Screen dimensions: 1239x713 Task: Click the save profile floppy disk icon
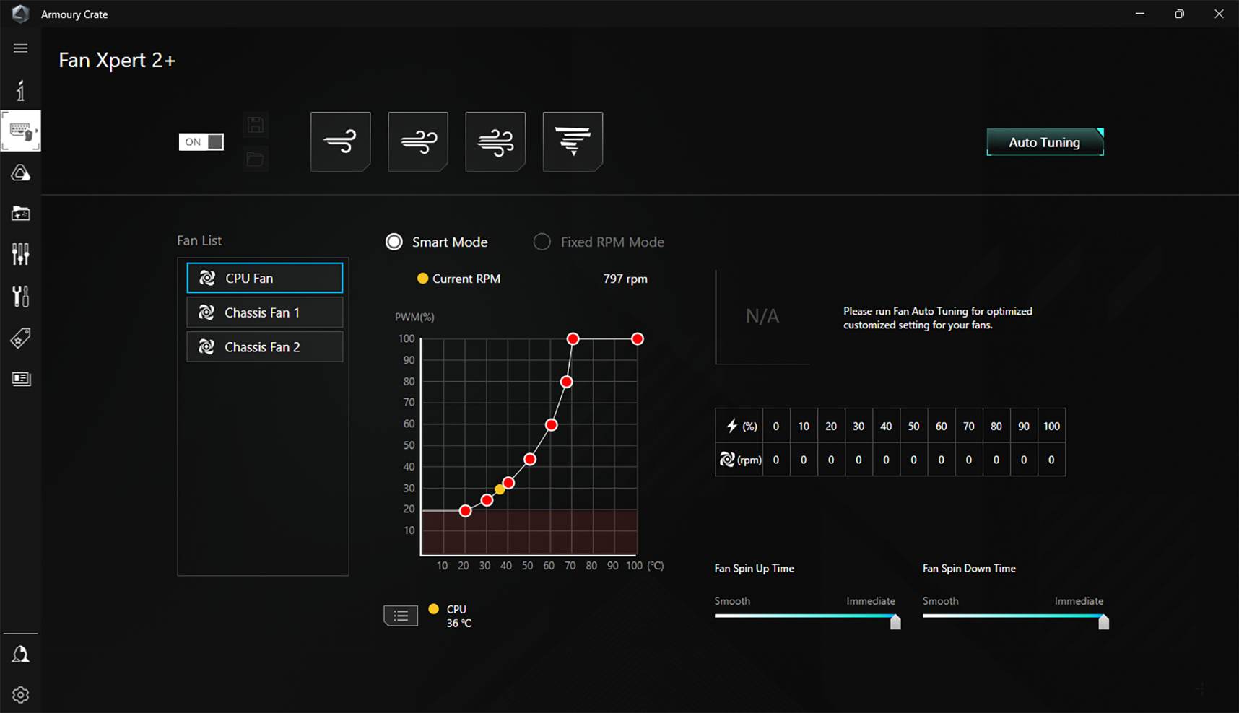pyautogui.click(x=255, y=125)
